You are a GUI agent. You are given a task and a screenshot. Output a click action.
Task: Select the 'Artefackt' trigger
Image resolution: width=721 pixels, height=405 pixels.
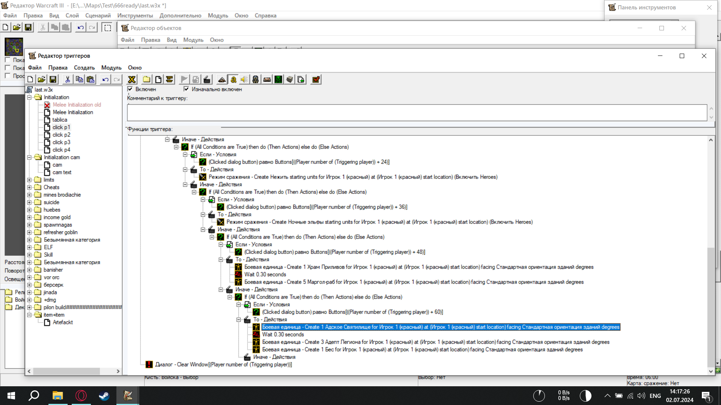pyautogui.click(x=63, y=322)
